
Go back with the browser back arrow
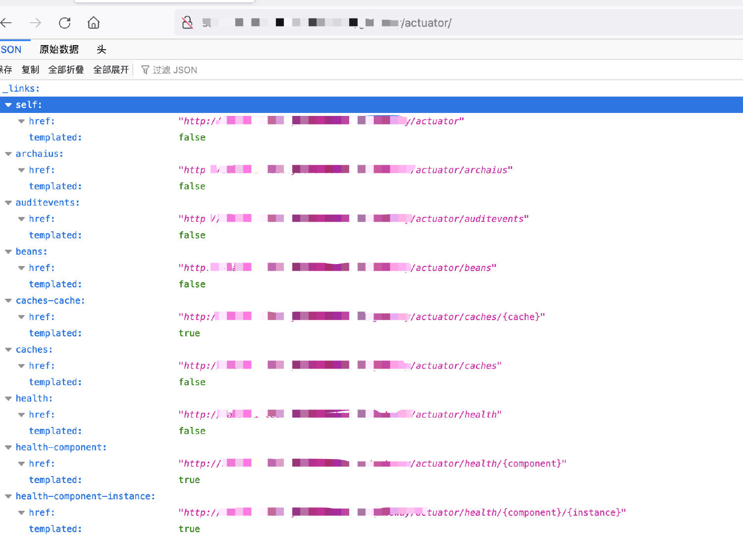click(6, 23)
